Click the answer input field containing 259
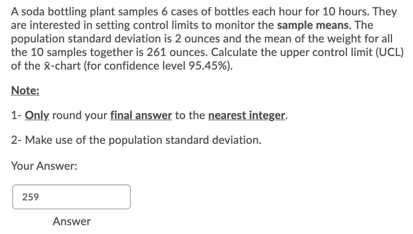 [71, 197]
